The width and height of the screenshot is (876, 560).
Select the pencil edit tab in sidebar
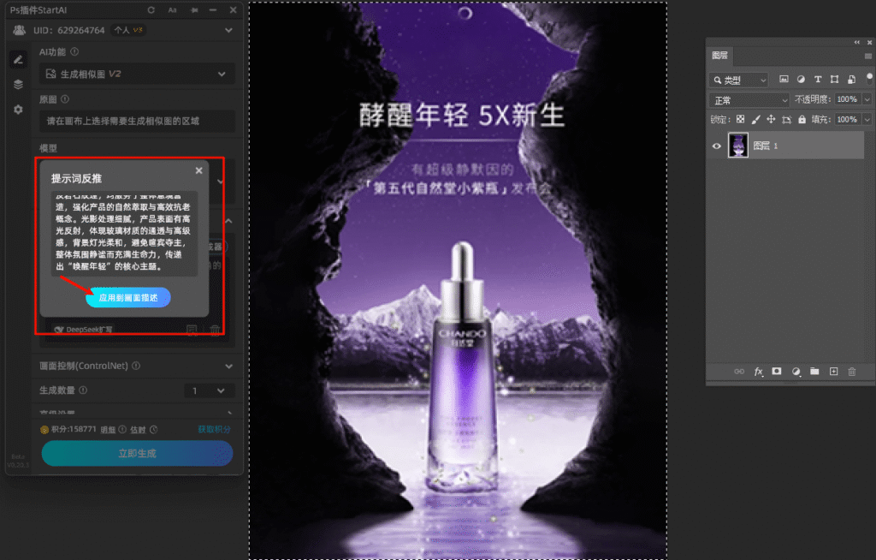[x=19, y=60]
